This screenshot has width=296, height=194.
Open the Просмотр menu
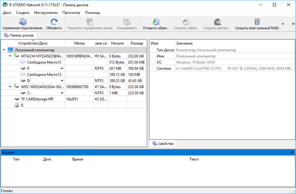coord(71,12)
